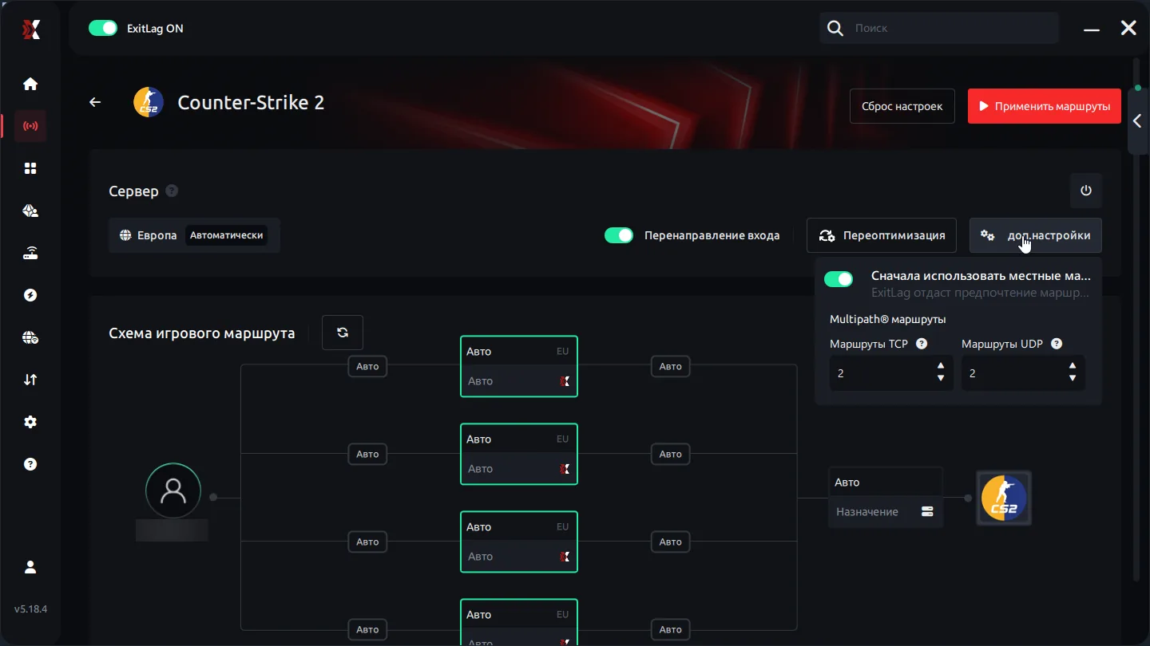The image size is (1150, 646).
Task: Click the Counter-Strike 2 destination icon
Action: click(1004, 498)
